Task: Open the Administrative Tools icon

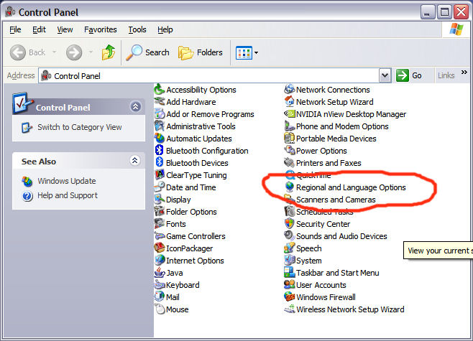Action: [x=159, y=126]
